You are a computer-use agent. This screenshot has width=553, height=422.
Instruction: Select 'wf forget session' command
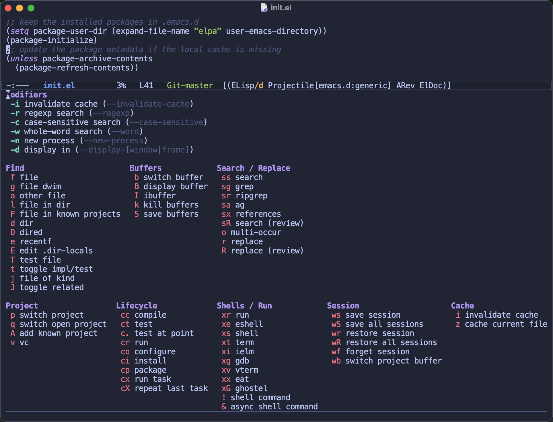click(371, 351)
